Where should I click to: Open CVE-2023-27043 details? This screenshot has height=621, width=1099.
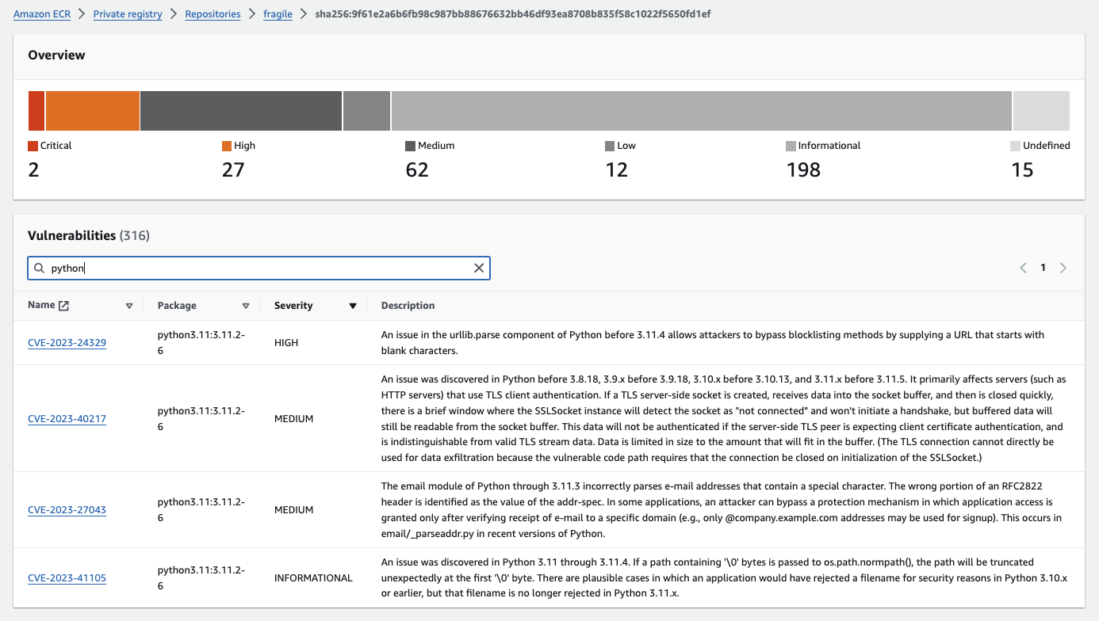(67, 510)
